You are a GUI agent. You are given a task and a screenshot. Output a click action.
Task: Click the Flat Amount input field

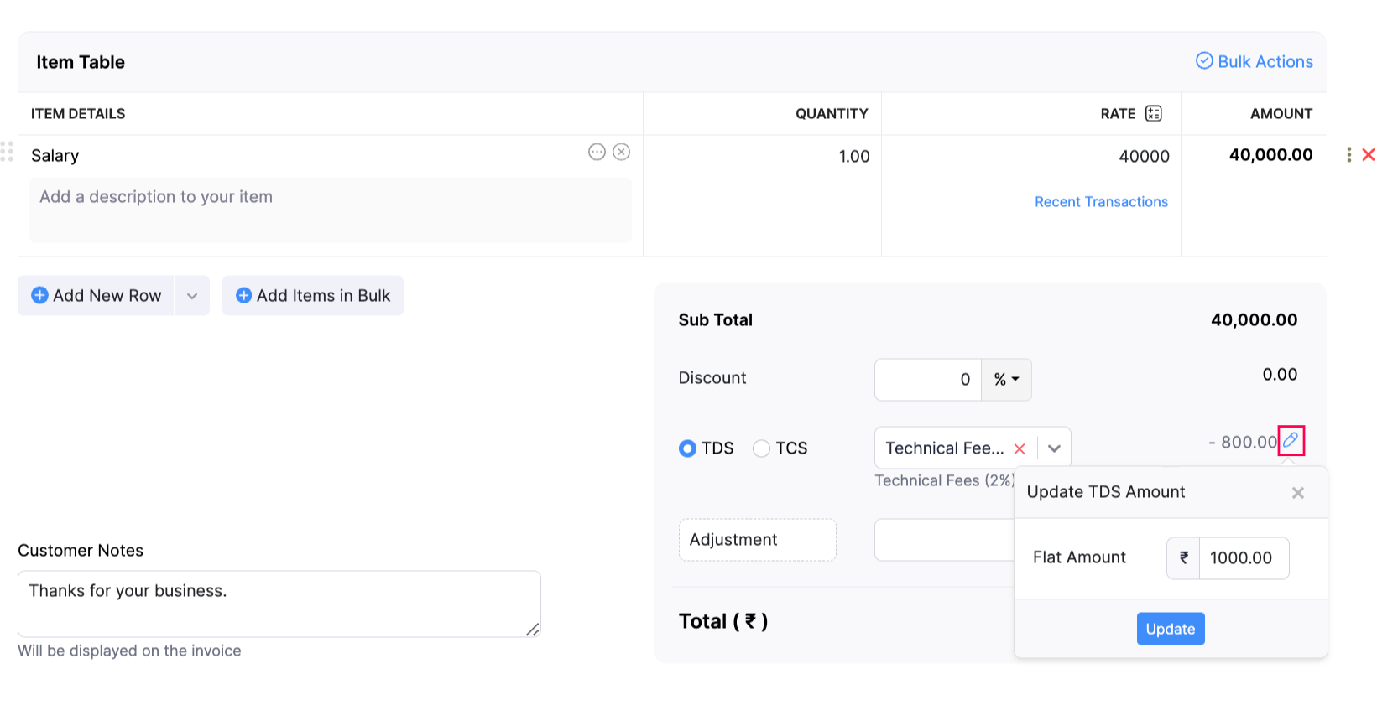coord(1243,558)
